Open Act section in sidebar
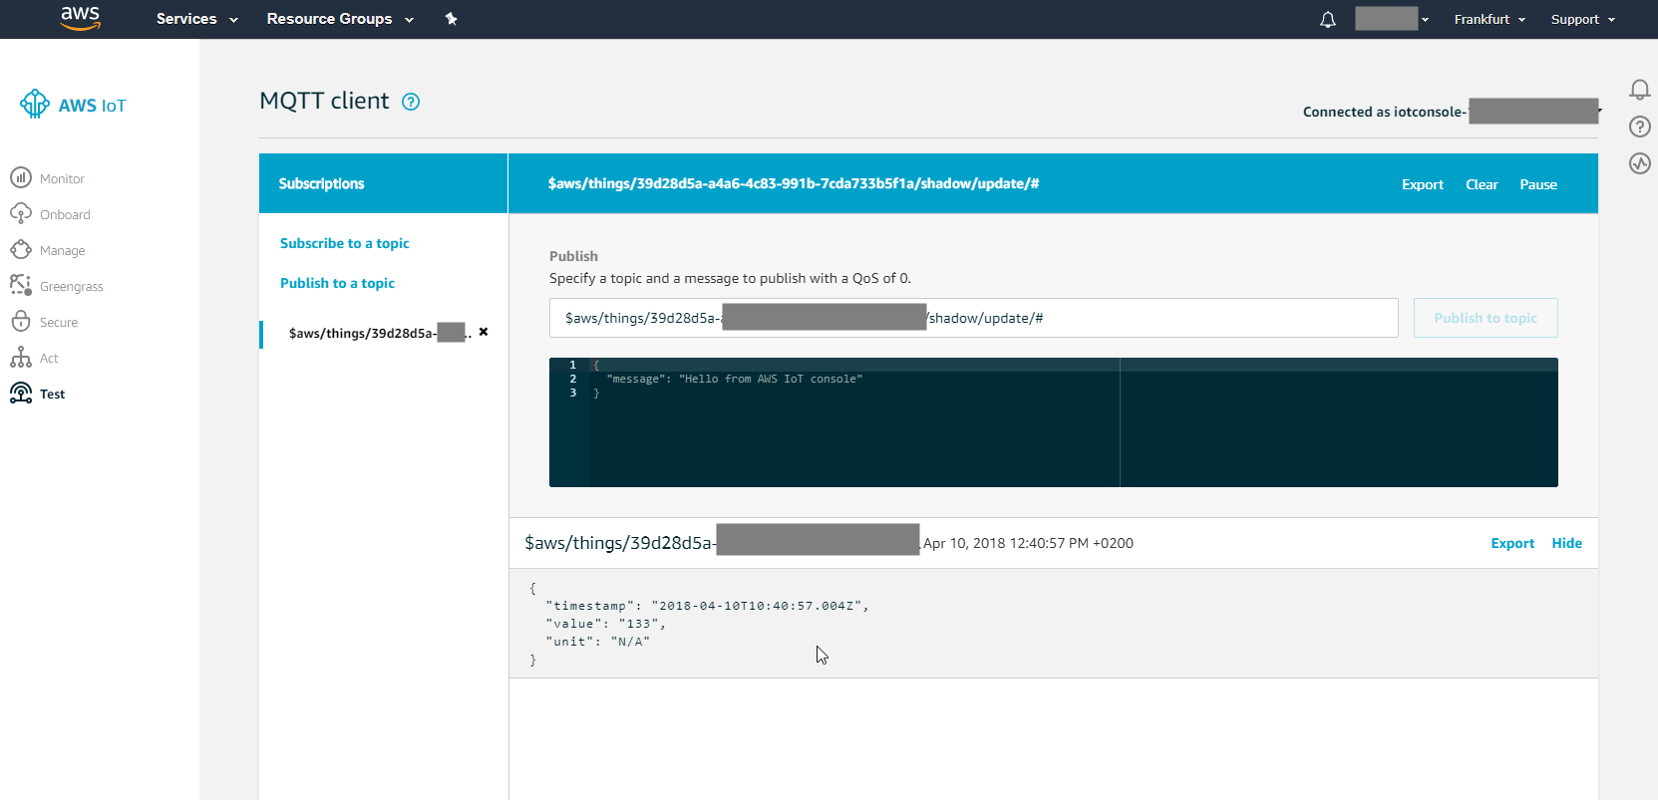 point(49,358)
